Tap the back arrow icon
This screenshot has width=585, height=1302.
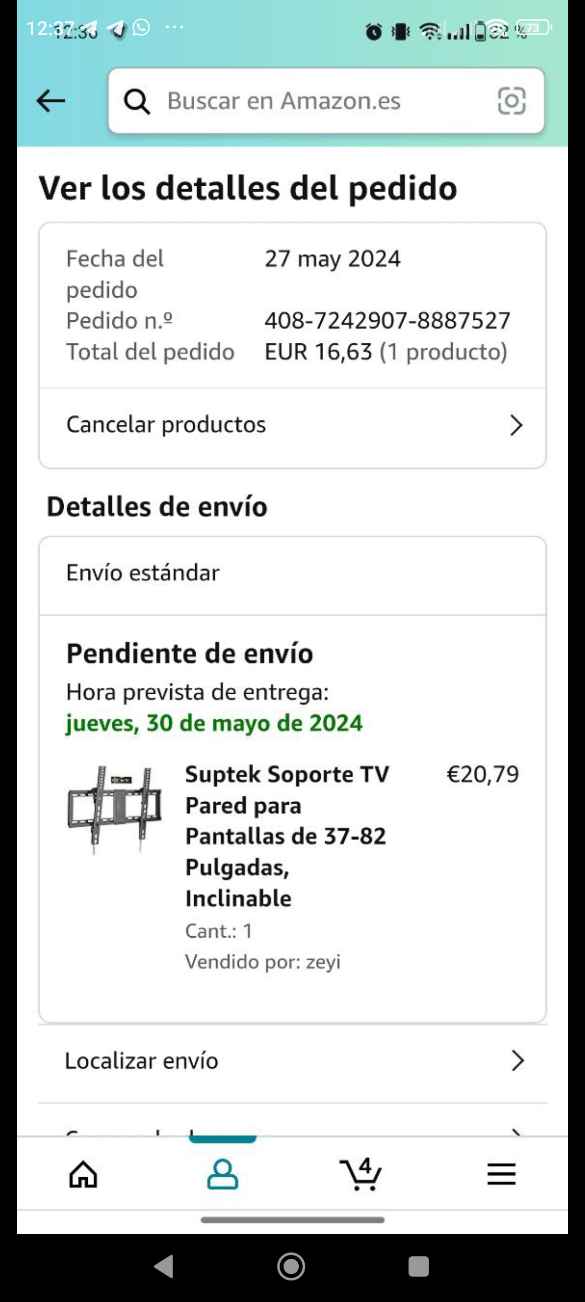click(x=51, y=101)
